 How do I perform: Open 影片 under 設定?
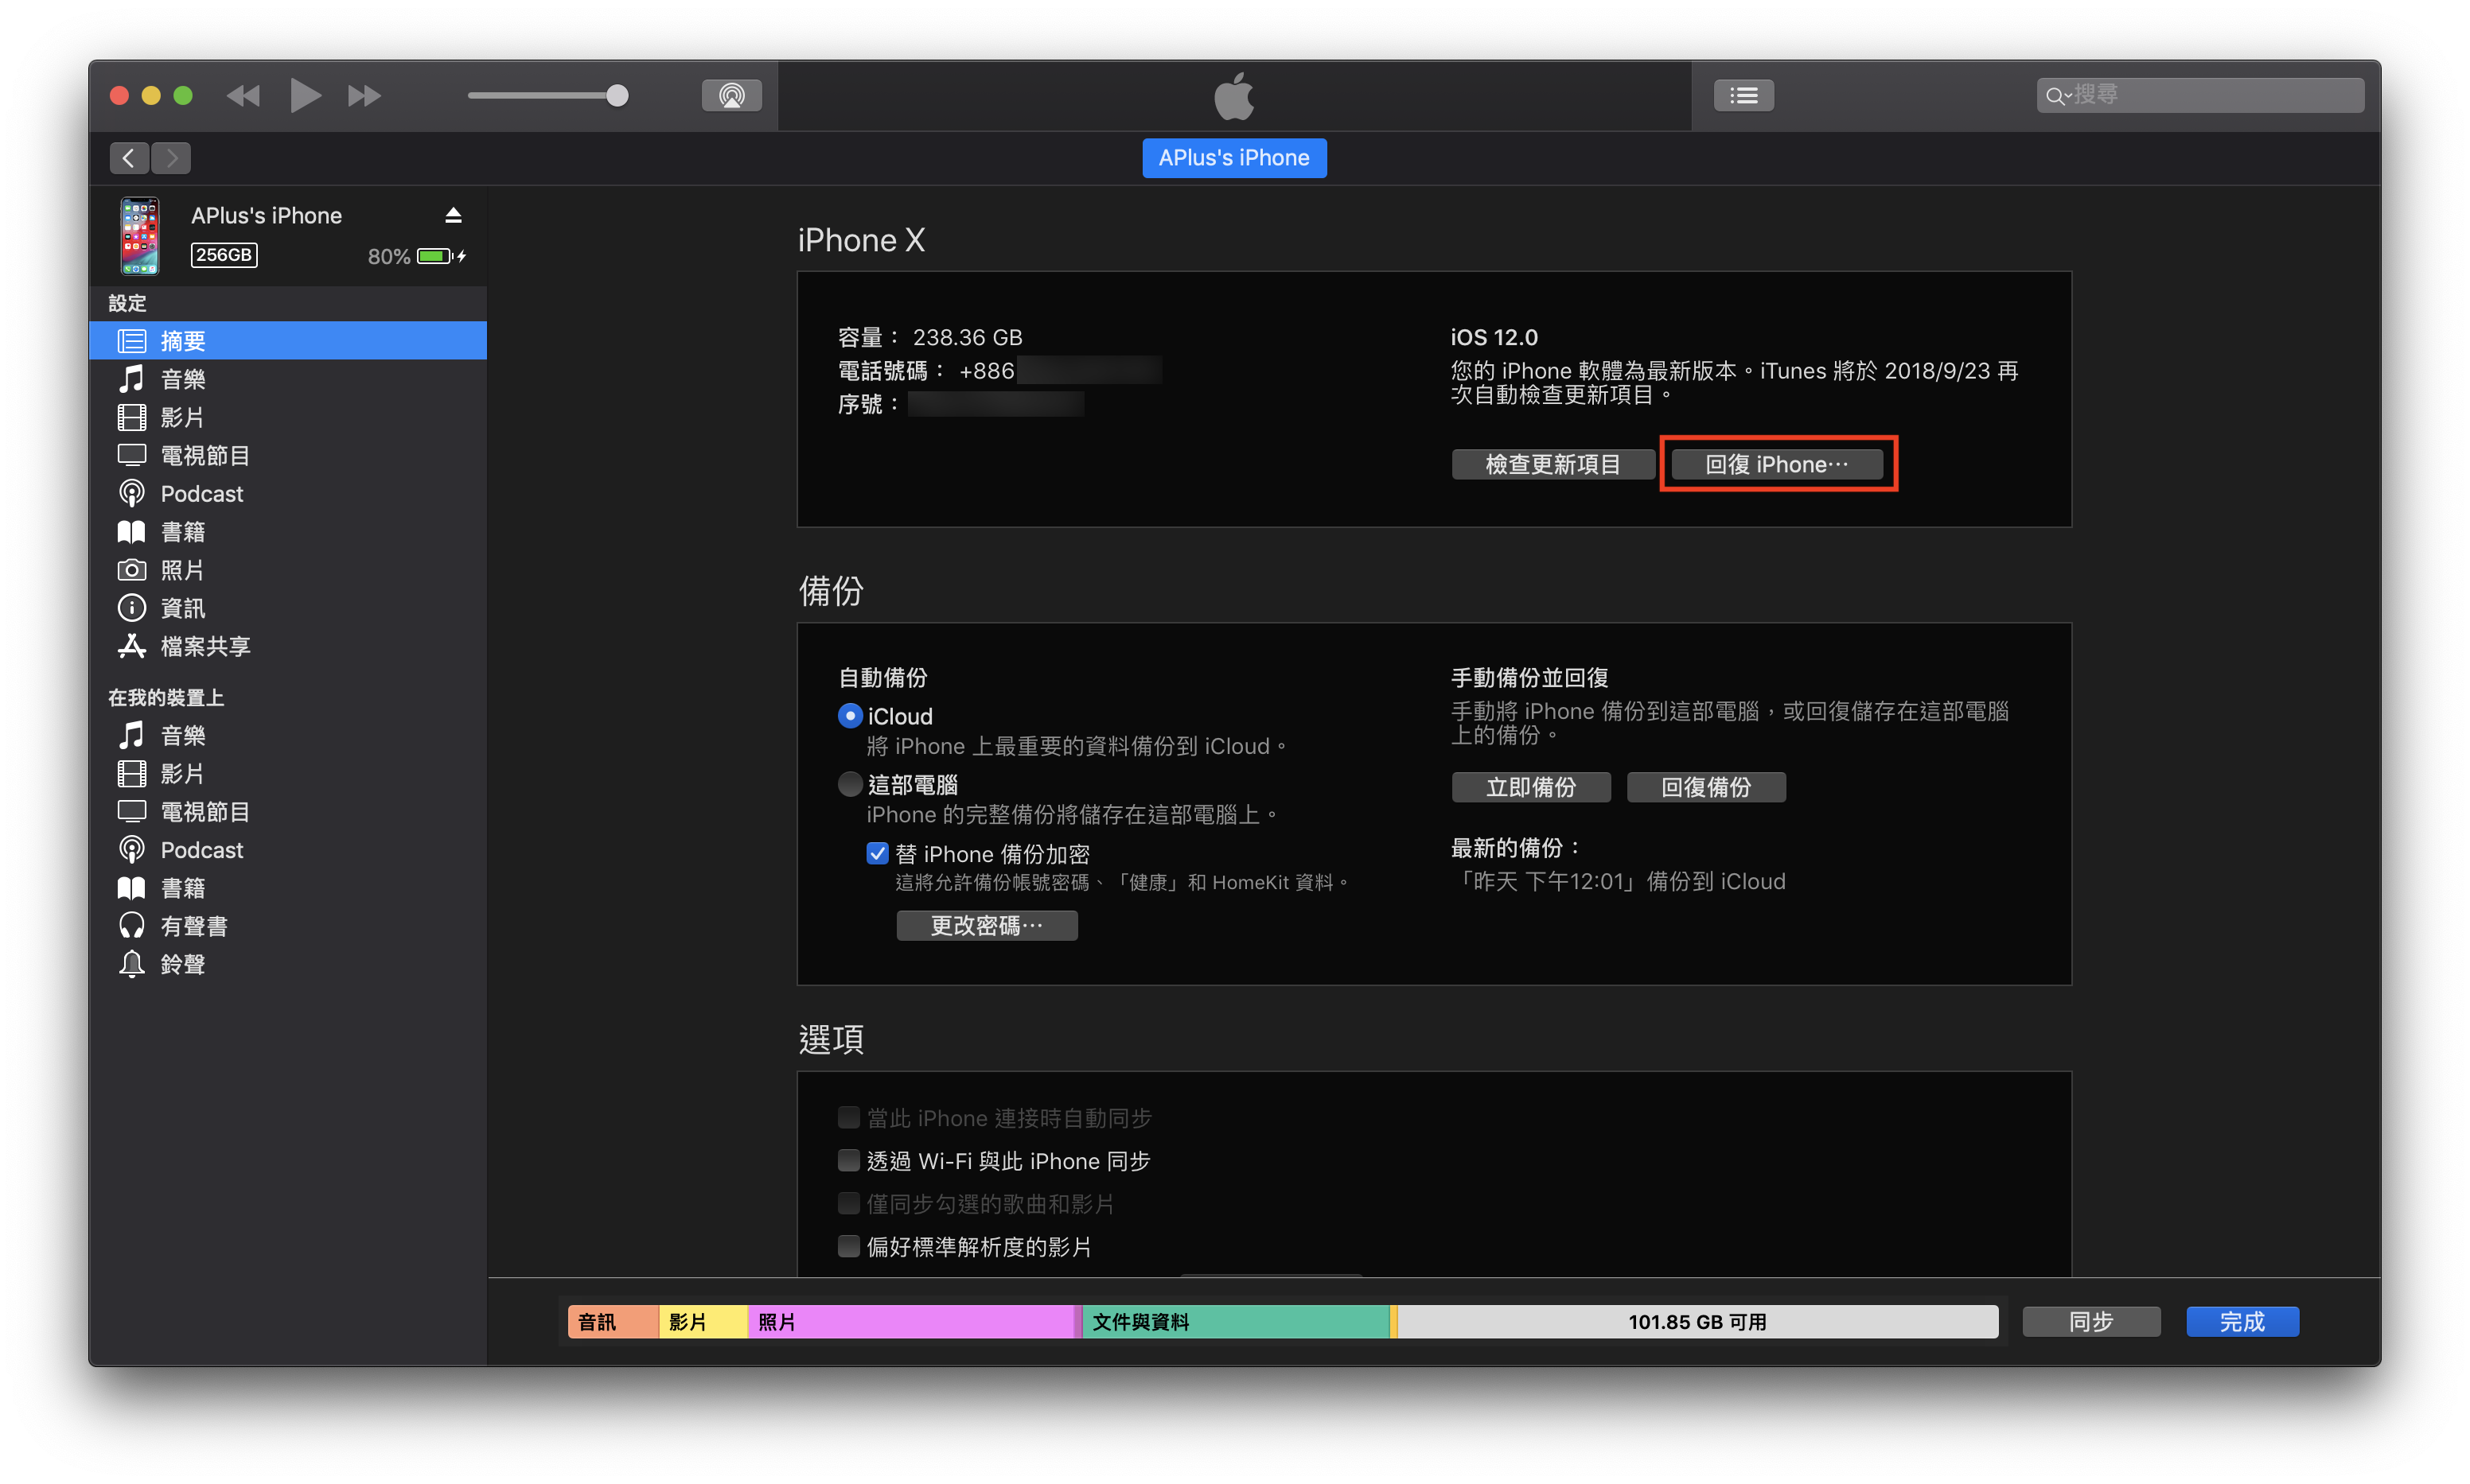pyautogui.click(x=288, y=417)
